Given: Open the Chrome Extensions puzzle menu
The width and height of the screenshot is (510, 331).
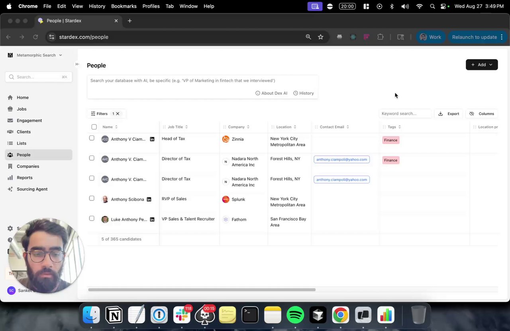Looking at the screenshot, I should pyautogui.click(x=381, y=37).
